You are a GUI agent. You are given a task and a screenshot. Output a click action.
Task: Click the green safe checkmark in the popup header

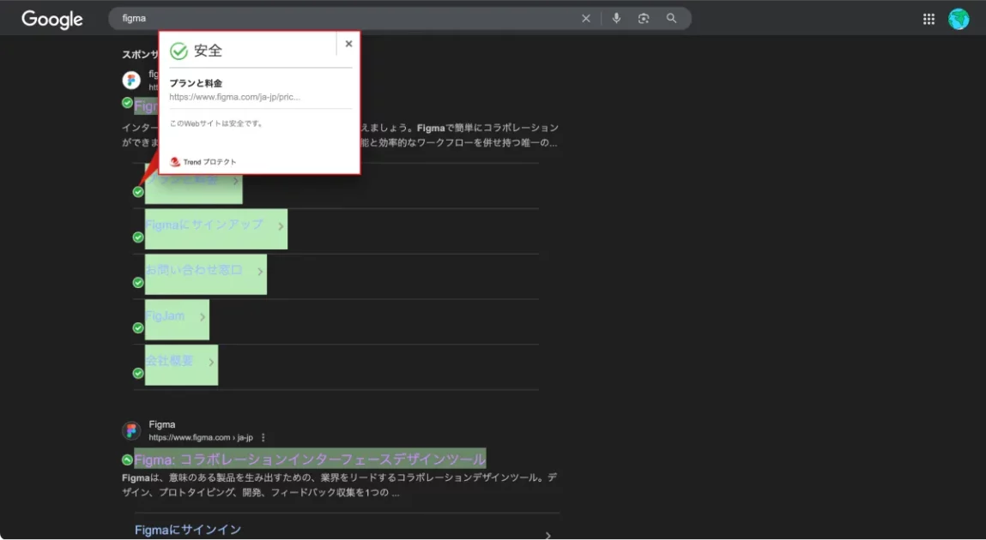(x=178, y=51)
